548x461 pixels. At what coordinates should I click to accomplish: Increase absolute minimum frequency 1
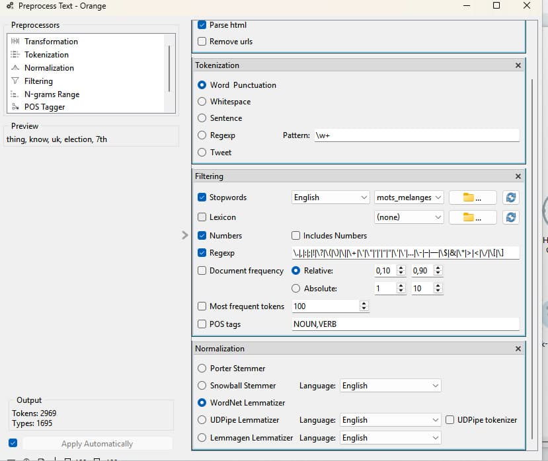tap(401, 286)
